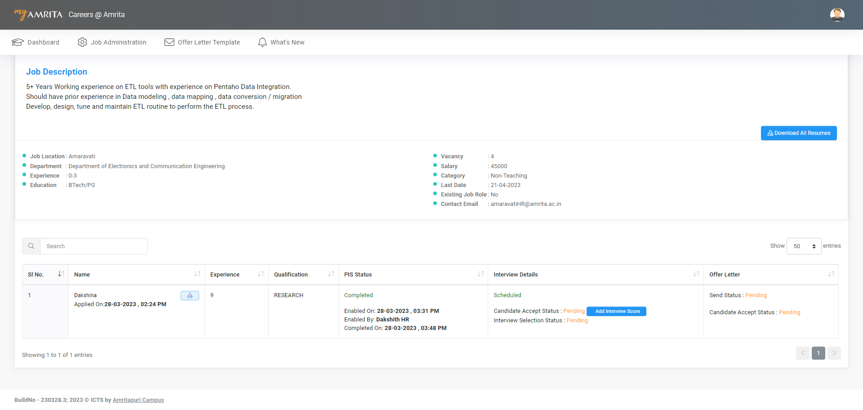Sort the Name column

coord(197,274)
